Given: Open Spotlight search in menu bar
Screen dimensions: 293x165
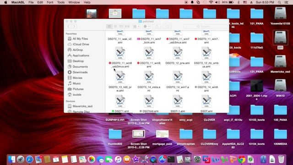Looking at the screenshot, I should pos(279,2).
